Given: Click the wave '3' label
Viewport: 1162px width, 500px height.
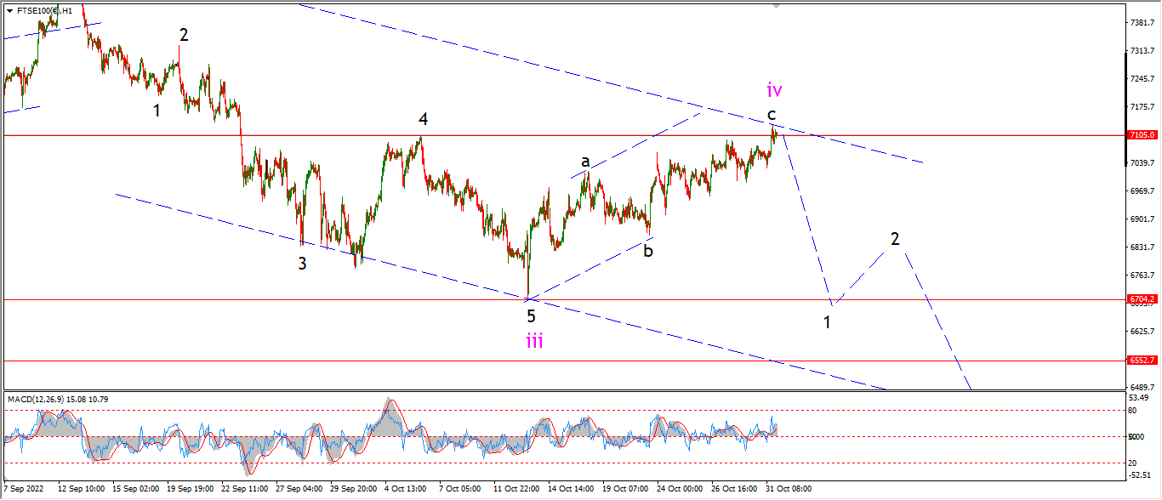Looking at the screenshot, I should (302, 264).
